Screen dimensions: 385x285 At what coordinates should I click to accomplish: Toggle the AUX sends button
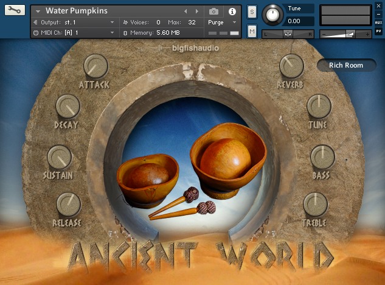point(378,23)
